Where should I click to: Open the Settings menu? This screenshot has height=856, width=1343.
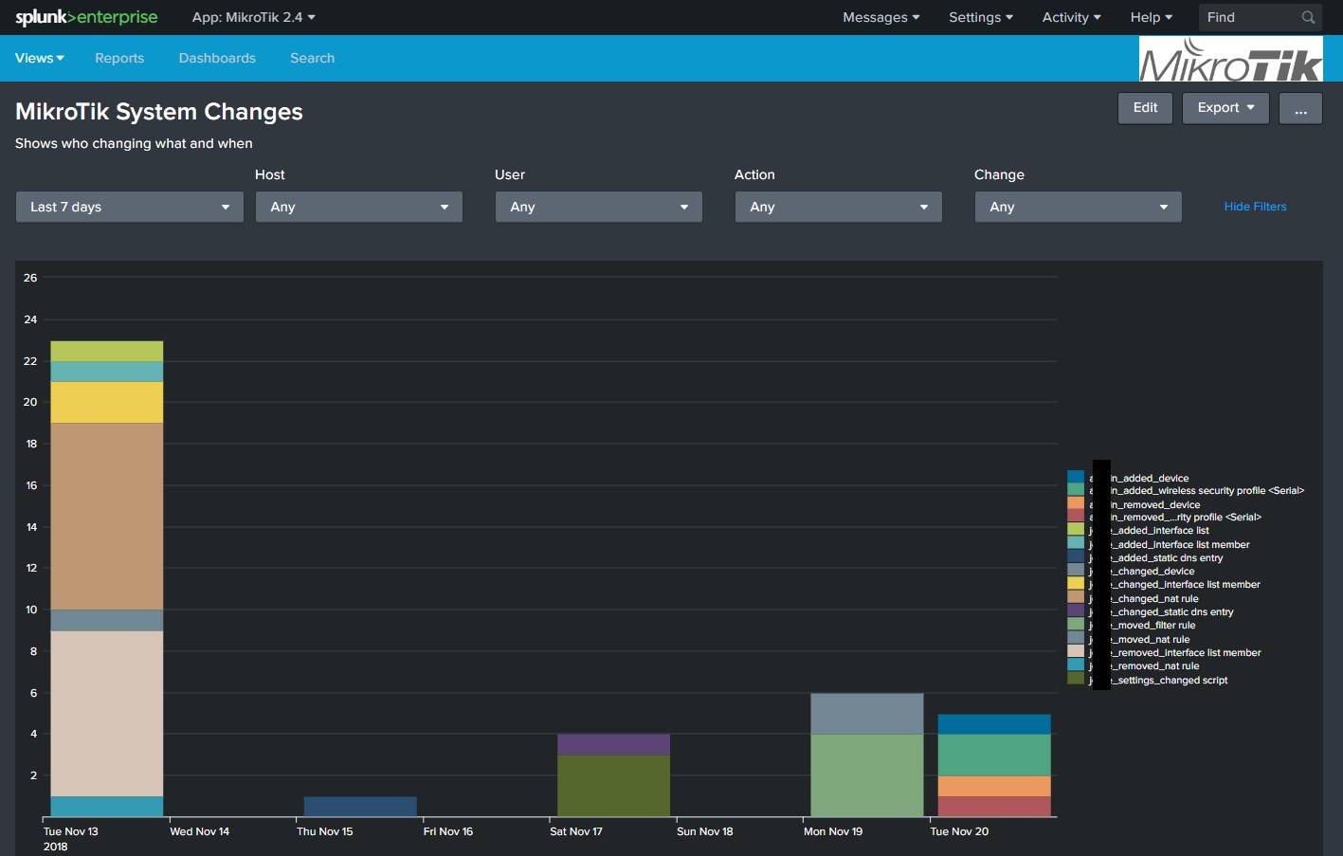coord(979,16)
